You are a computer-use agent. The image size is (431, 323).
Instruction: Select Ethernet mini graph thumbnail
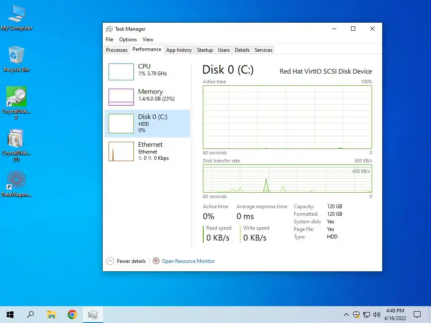click(121, 151)
